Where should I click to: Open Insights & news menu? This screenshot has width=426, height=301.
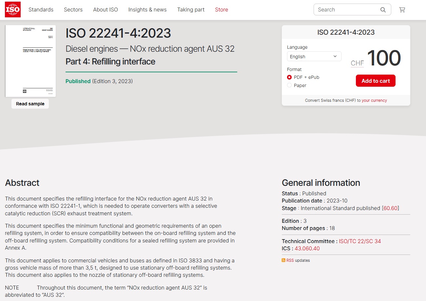(147, 10)
